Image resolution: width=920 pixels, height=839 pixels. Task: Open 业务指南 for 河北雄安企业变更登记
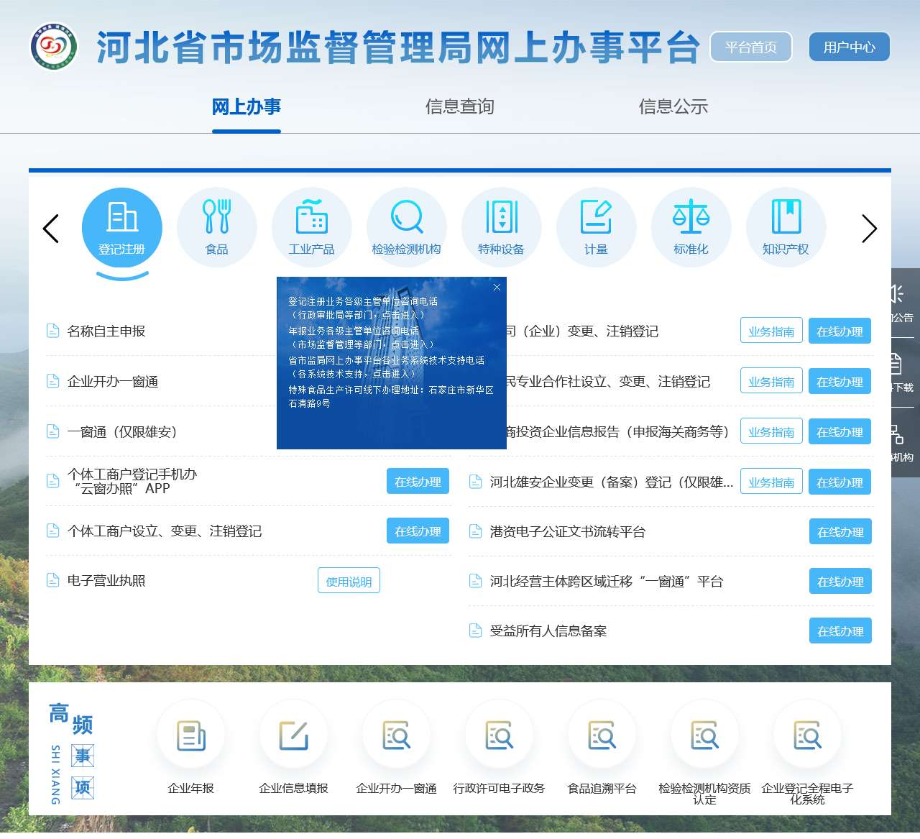[x=771, y=482]
